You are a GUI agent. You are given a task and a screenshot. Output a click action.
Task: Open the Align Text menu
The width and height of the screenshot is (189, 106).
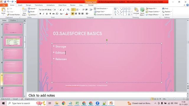click(100, 11)
